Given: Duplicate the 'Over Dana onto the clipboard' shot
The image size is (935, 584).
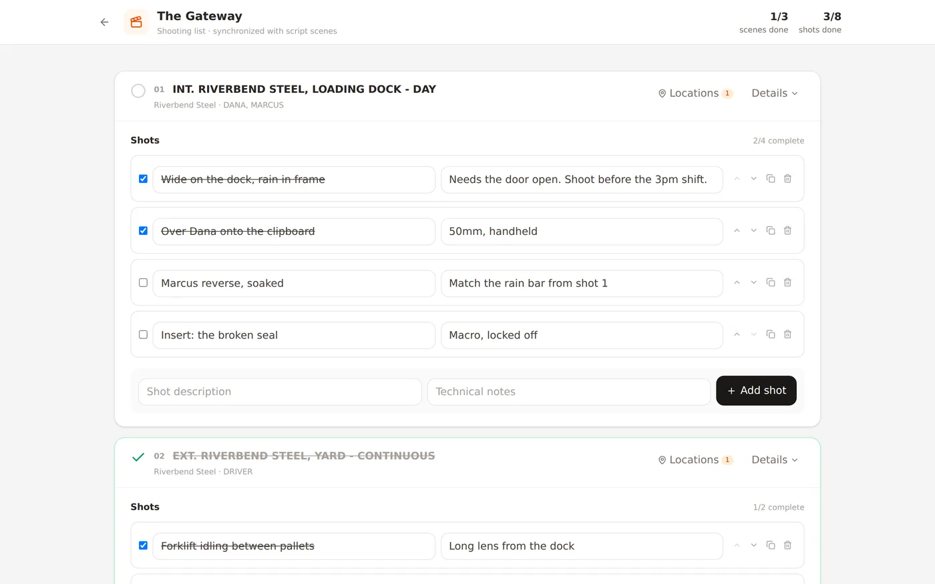Looking at the screenshot, I should (770, 231).
